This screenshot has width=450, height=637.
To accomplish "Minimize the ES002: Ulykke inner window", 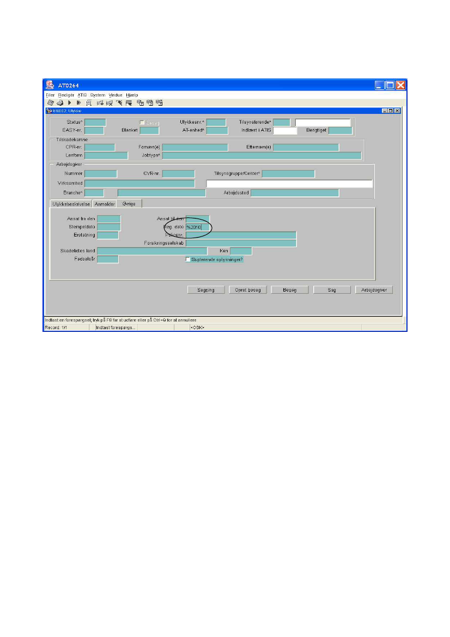I will coord(385,111).
